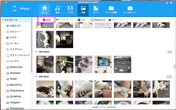
Task: Click the sidebar vertical scrollbar
Action: coord(32,45)
